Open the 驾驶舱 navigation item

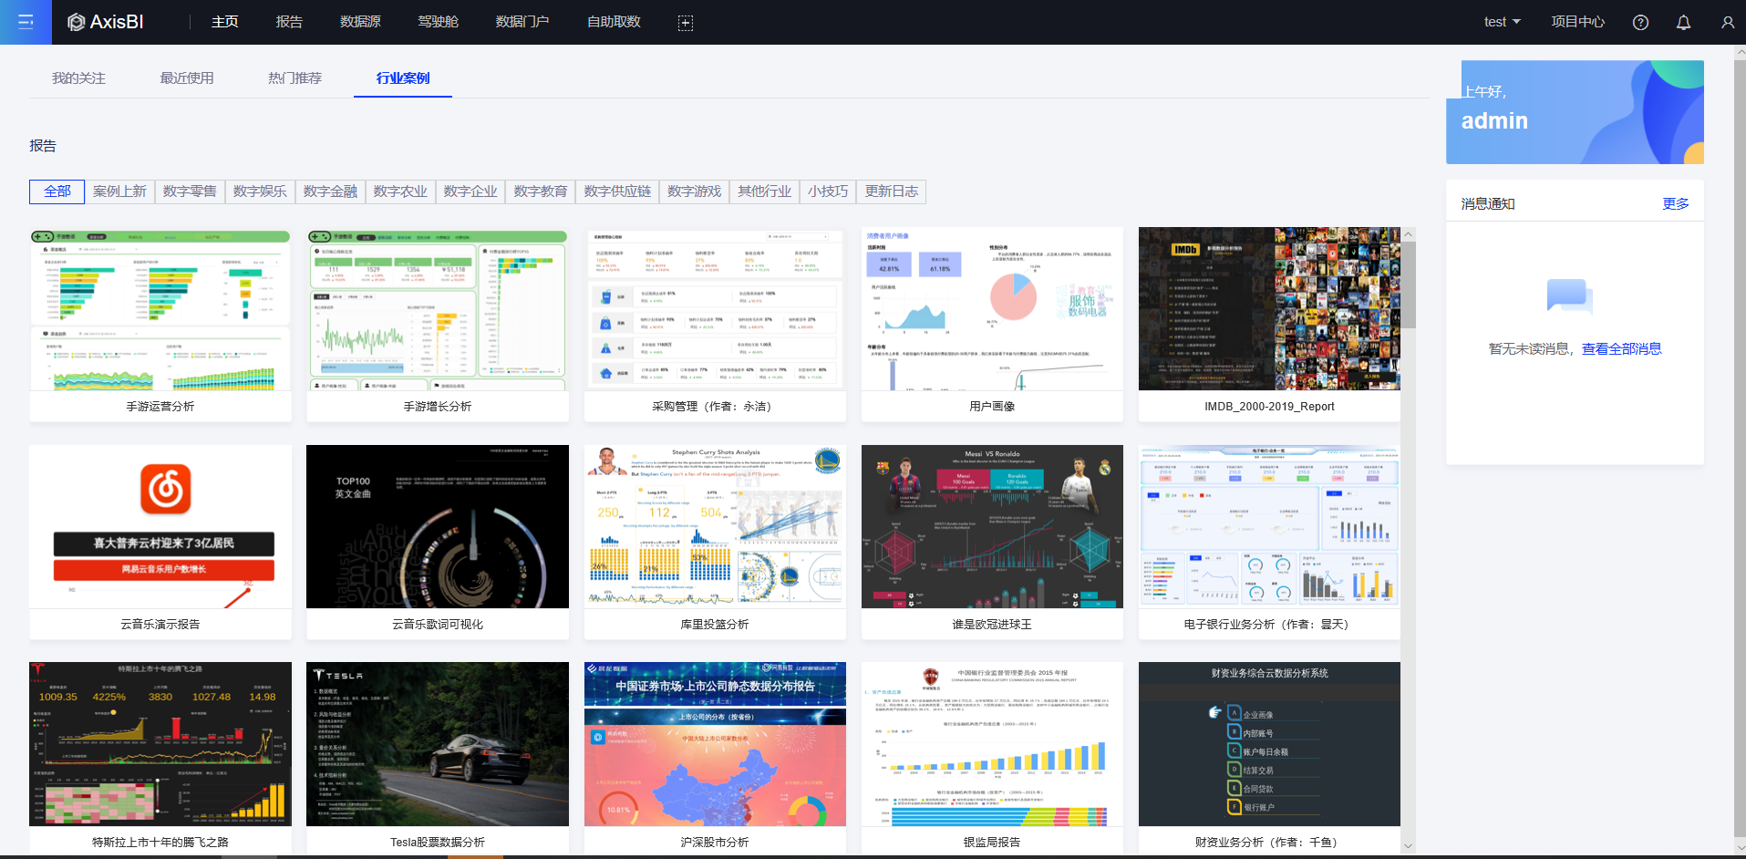coord(438,22)
